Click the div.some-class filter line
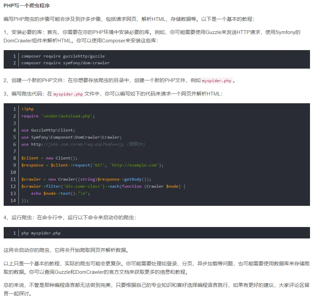Image resolution: width=312 pixels, height=299 pixels. 84,186
